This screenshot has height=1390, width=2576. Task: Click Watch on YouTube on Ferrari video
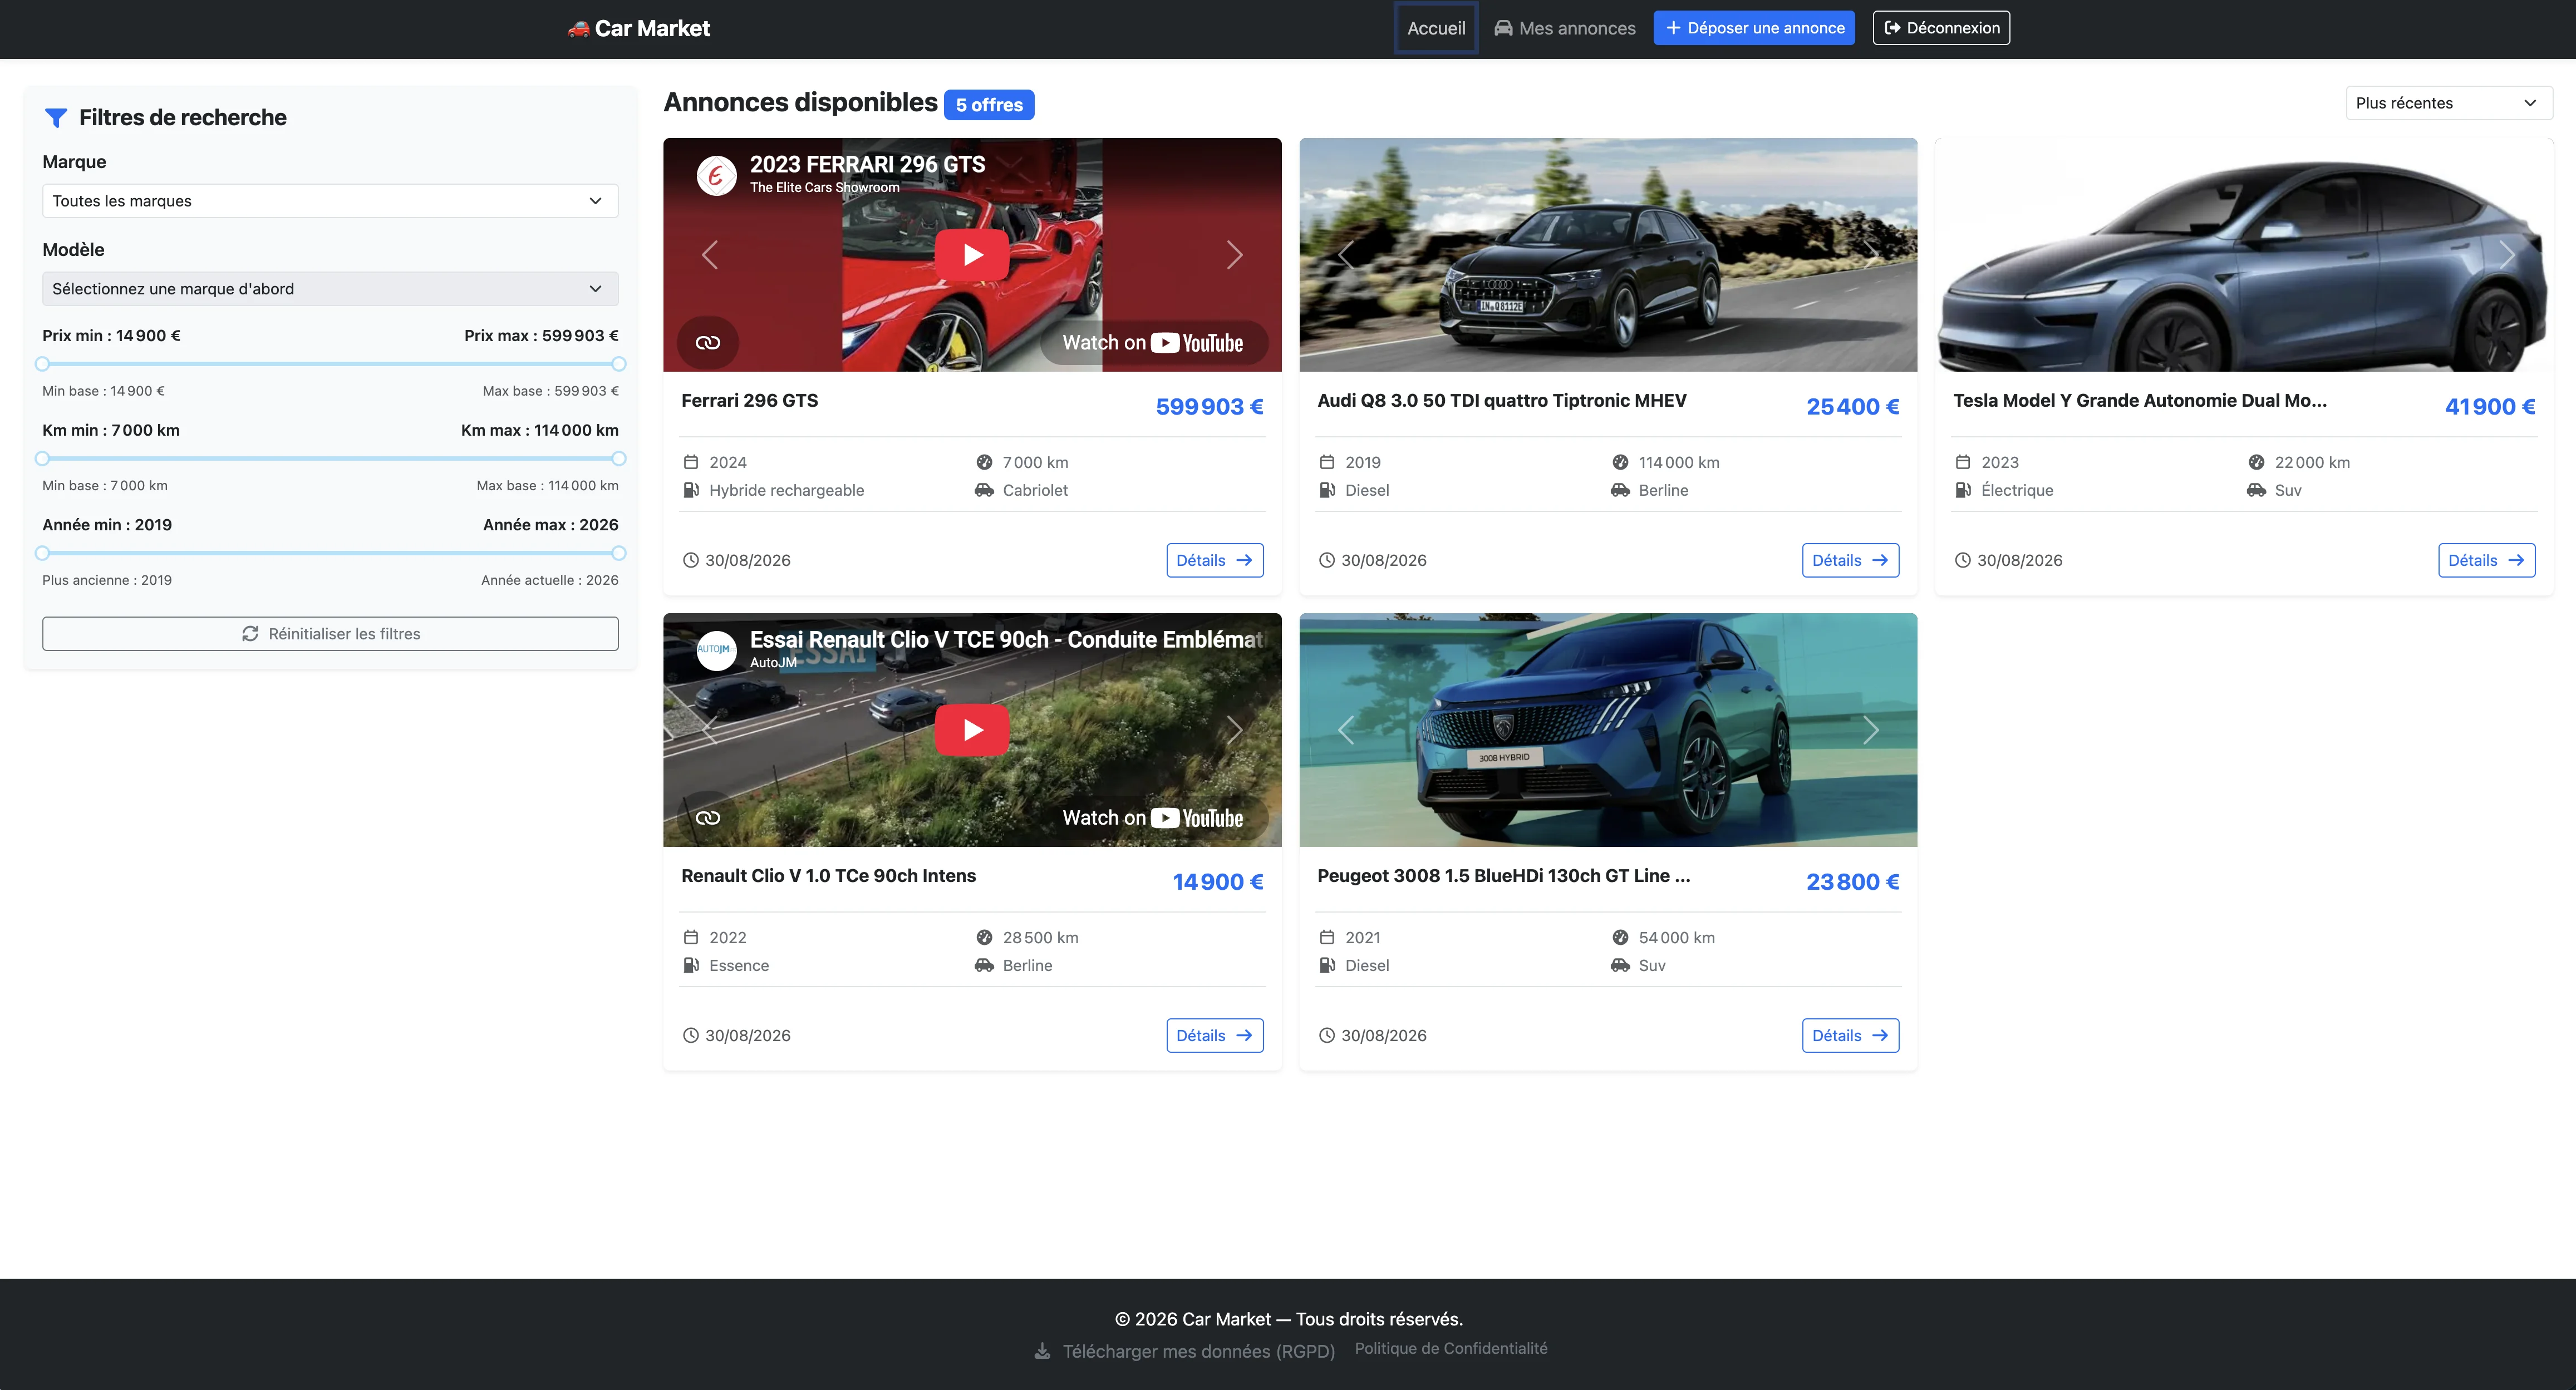click(1153, 343)
